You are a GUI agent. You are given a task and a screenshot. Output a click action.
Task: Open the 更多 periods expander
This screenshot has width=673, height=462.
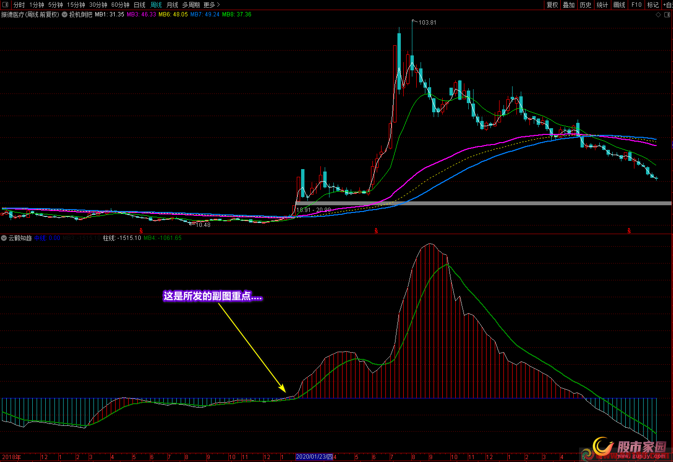tap(211, 5)
